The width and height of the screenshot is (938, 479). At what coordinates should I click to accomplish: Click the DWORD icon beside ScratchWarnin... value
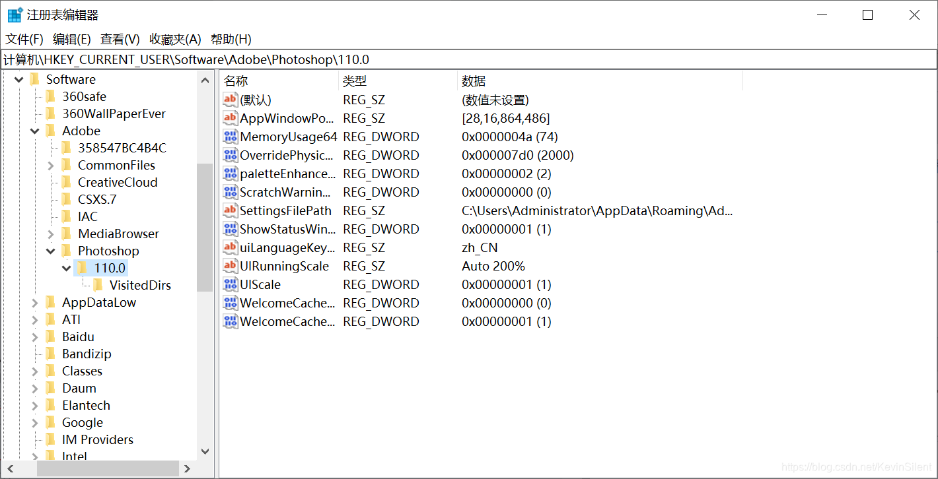pyautogui.click(x=230, y=192)
